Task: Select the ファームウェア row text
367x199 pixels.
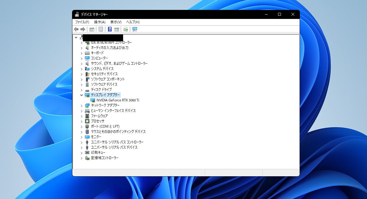Action: [x=99, y=116]
